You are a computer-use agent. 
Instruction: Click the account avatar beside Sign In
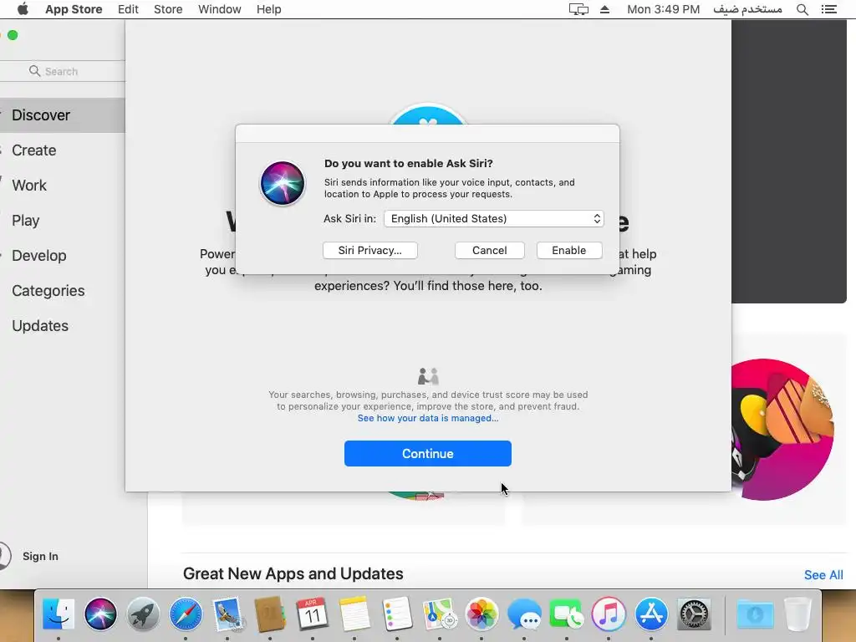click(x=3, y=556)
